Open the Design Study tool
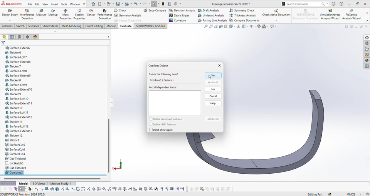 click(x=10, y=13)
